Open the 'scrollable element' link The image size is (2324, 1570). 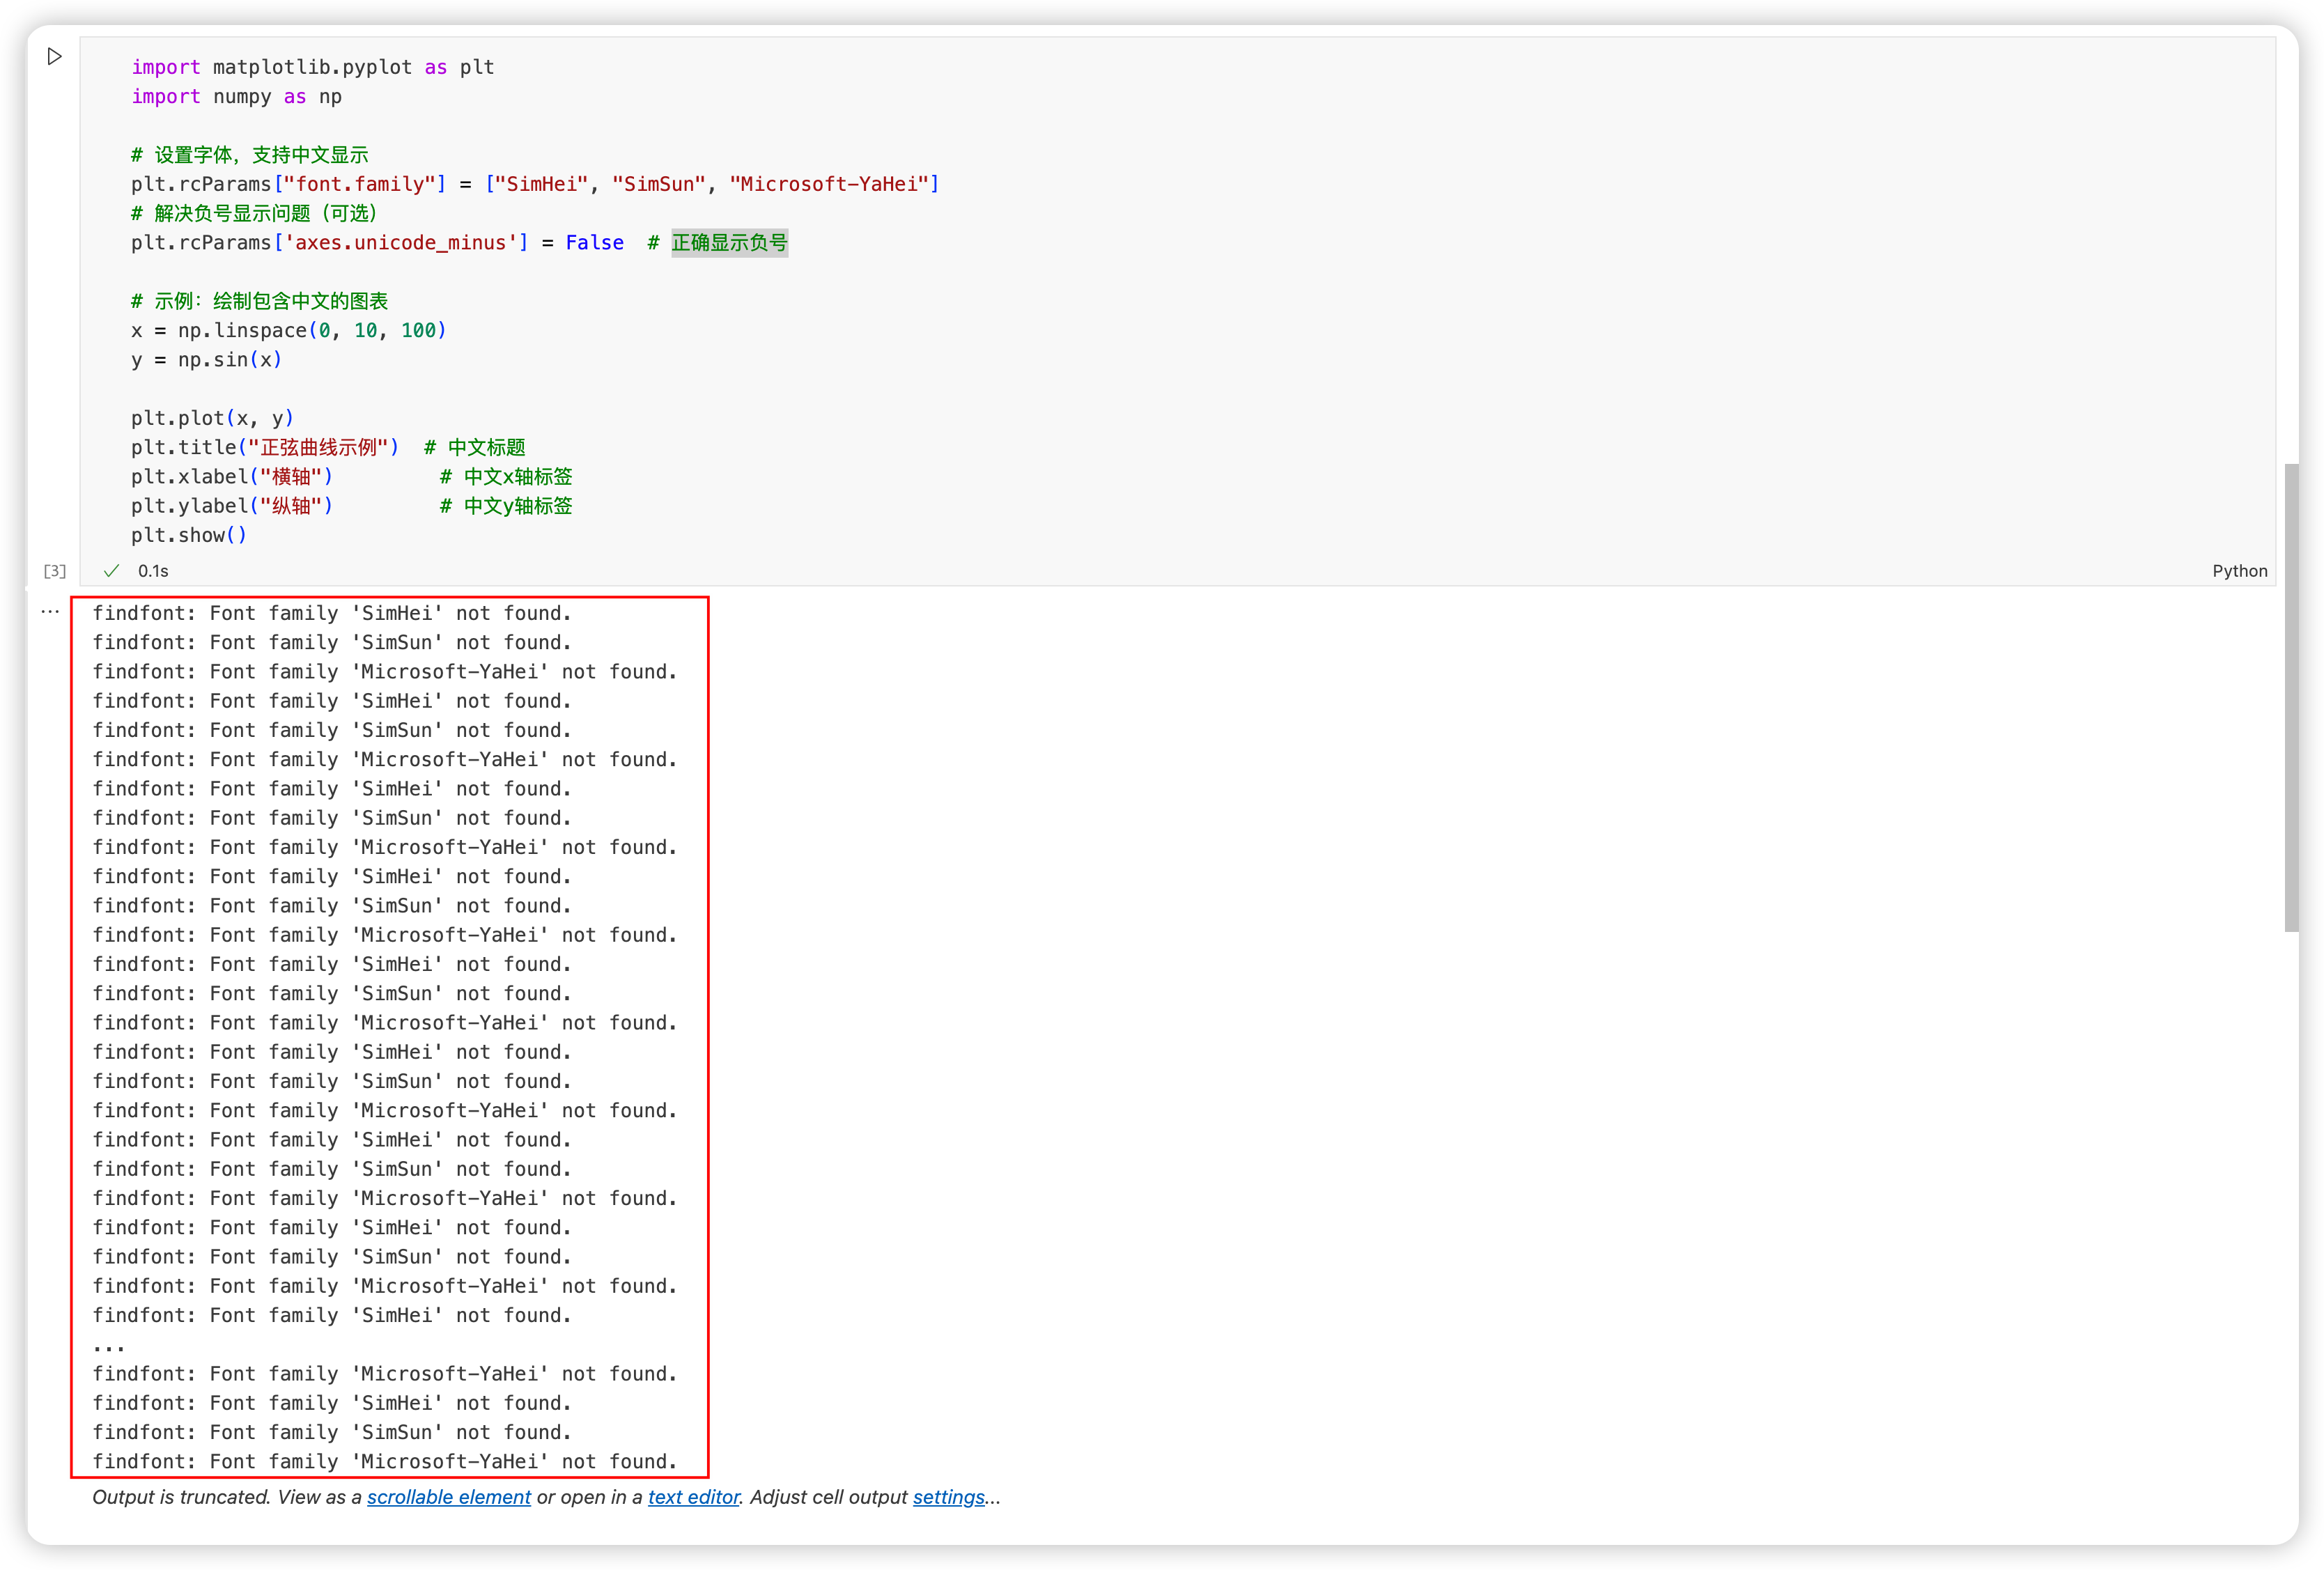448,1497
